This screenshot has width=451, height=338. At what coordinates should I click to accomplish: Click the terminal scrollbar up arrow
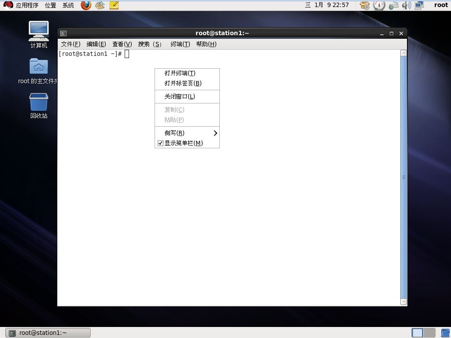tap(403, 53)
